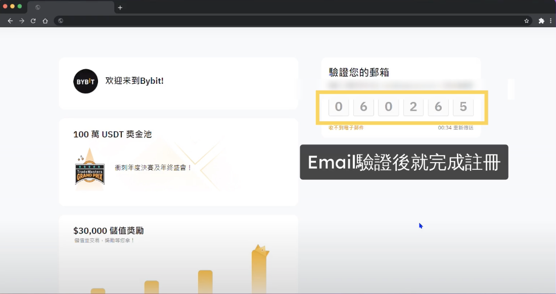Open the 收不到電子郵件 help link
The image size is (556, 294).
click(346, 127)
